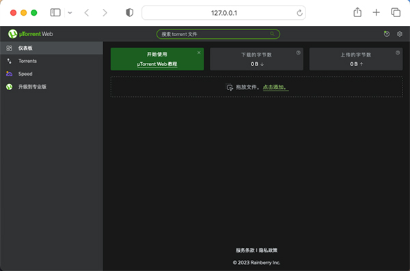Open the 隐私政策 link

[x=268, y=251]
